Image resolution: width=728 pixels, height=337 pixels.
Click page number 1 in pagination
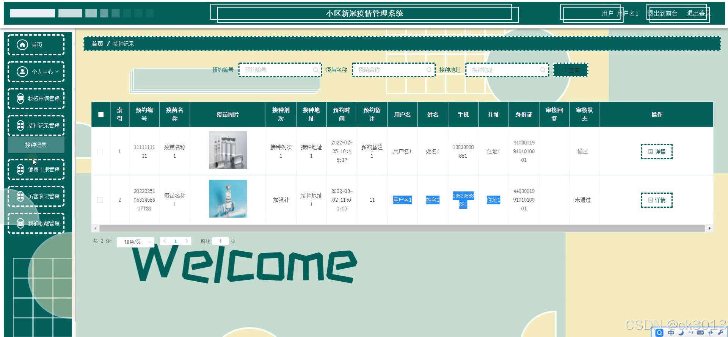click(x=176, y=241)
